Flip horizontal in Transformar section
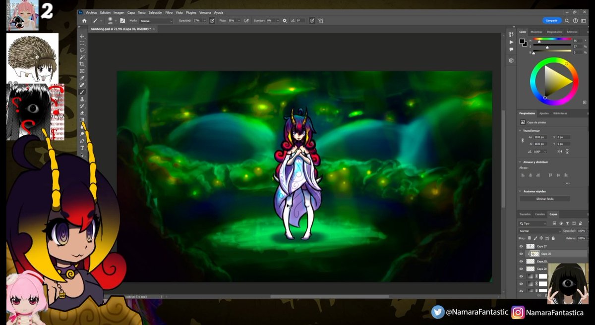Screen dimensions: 595x325 (x=560, y=151)
